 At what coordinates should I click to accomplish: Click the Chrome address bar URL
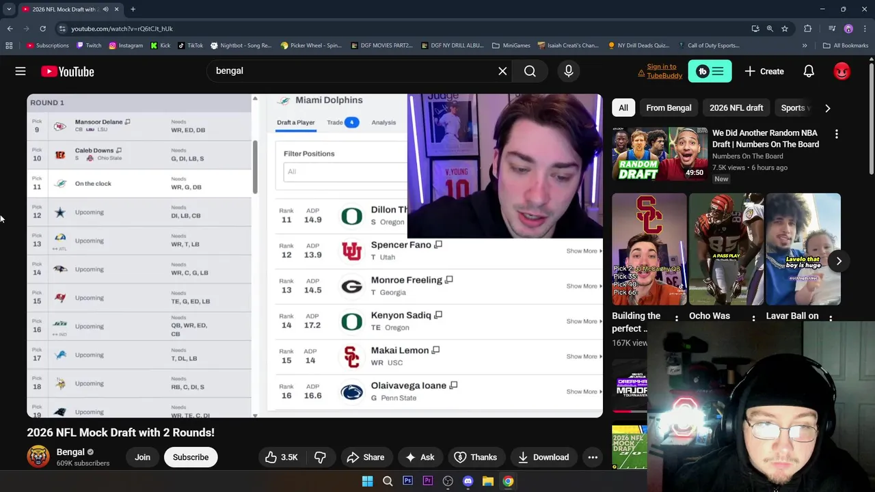(x=122, y=29)
